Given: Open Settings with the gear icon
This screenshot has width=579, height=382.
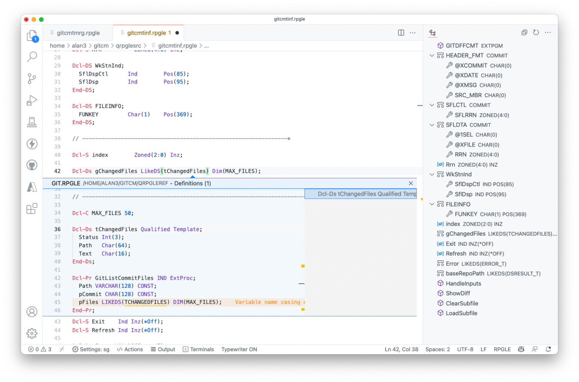Looking at the screenshot, I should click(x=32, y=333).
